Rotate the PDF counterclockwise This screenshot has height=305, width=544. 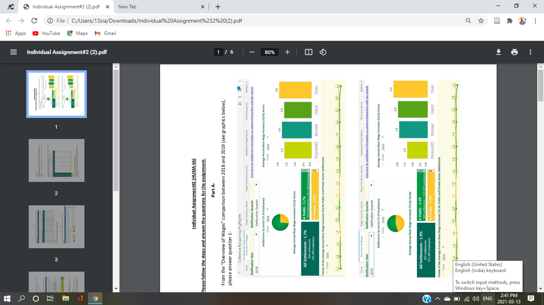click(323, 52)
